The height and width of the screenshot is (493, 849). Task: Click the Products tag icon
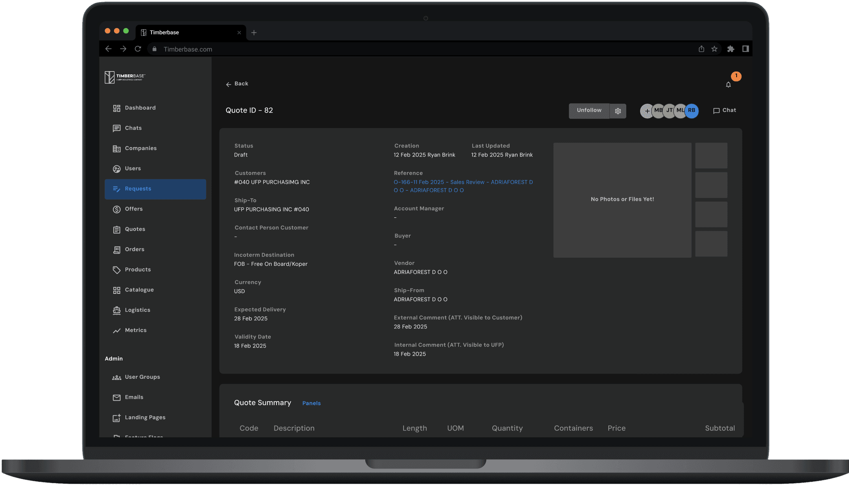[x=116, y=270]
